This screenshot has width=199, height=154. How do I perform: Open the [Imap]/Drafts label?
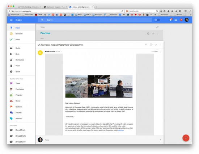21,136
